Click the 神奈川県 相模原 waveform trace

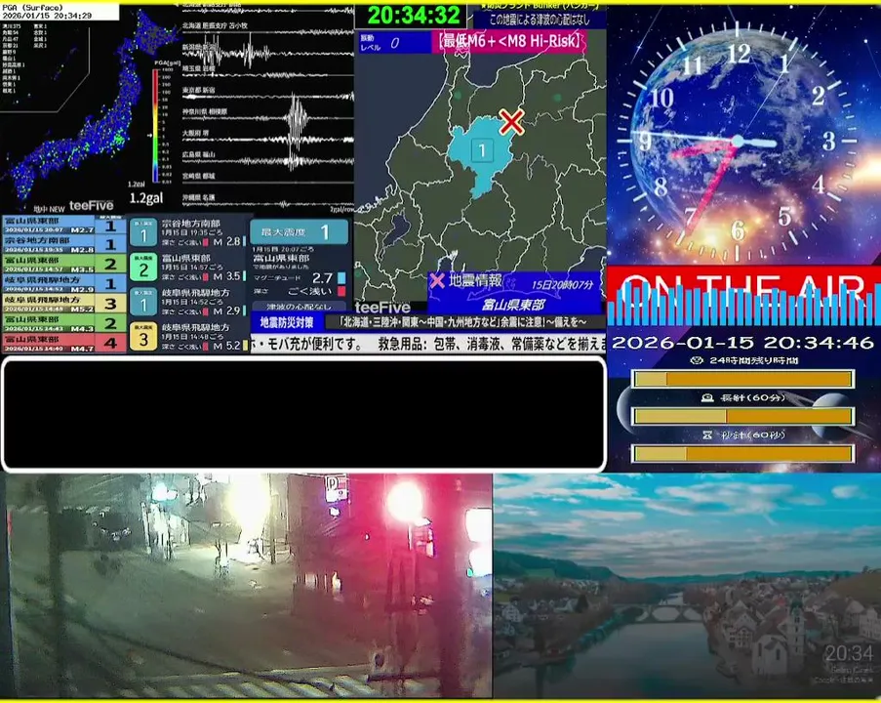tap(267, 117)
